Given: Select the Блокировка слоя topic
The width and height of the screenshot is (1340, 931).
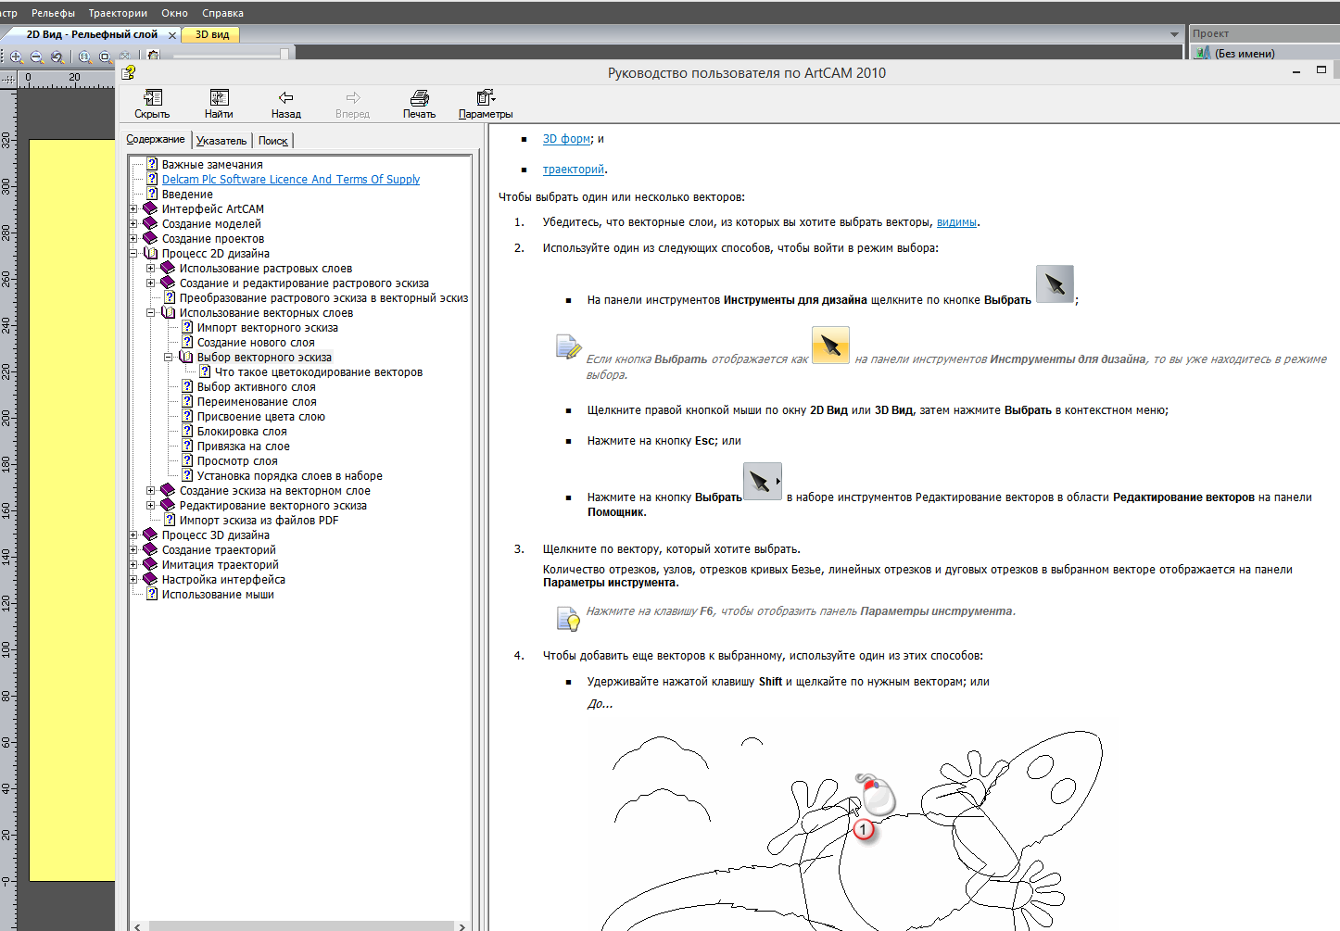Looking at the screenshot, I should pyautogui.click(x=242, y=431).
